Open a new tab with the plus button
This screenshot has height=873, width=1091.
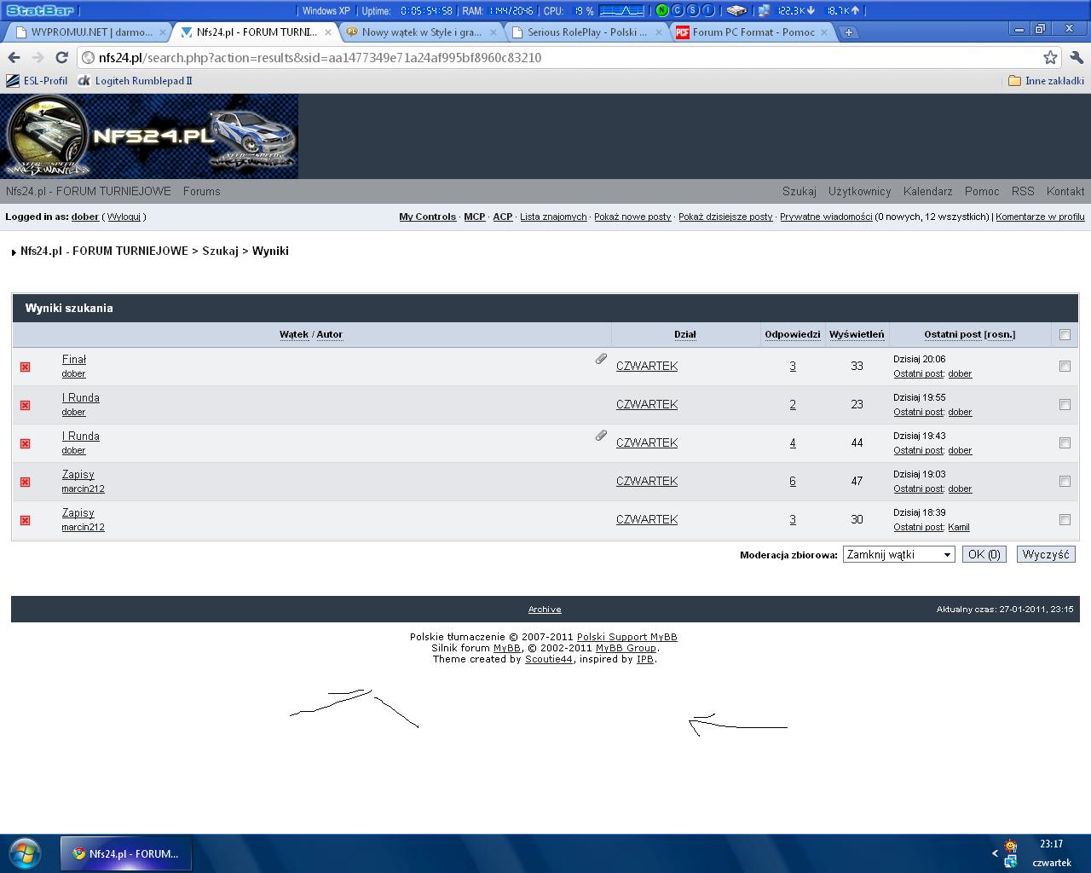tap(849, 32)
